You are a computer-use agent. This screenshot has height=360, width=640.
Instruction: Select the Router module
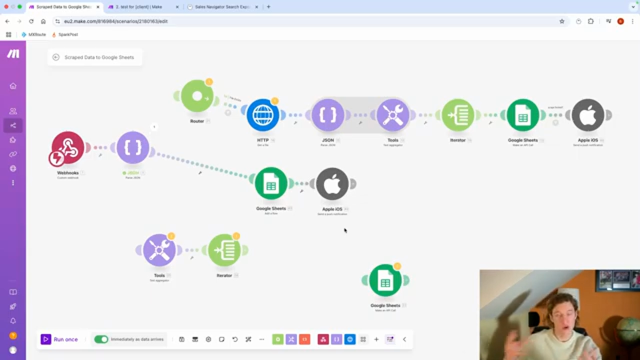197,96
